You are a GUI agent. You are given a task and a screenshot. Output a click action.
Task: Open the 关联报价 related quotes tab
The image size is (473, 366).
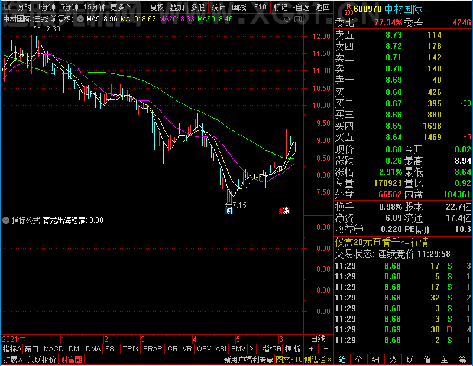pyautogui.click(x=41, y=360)
